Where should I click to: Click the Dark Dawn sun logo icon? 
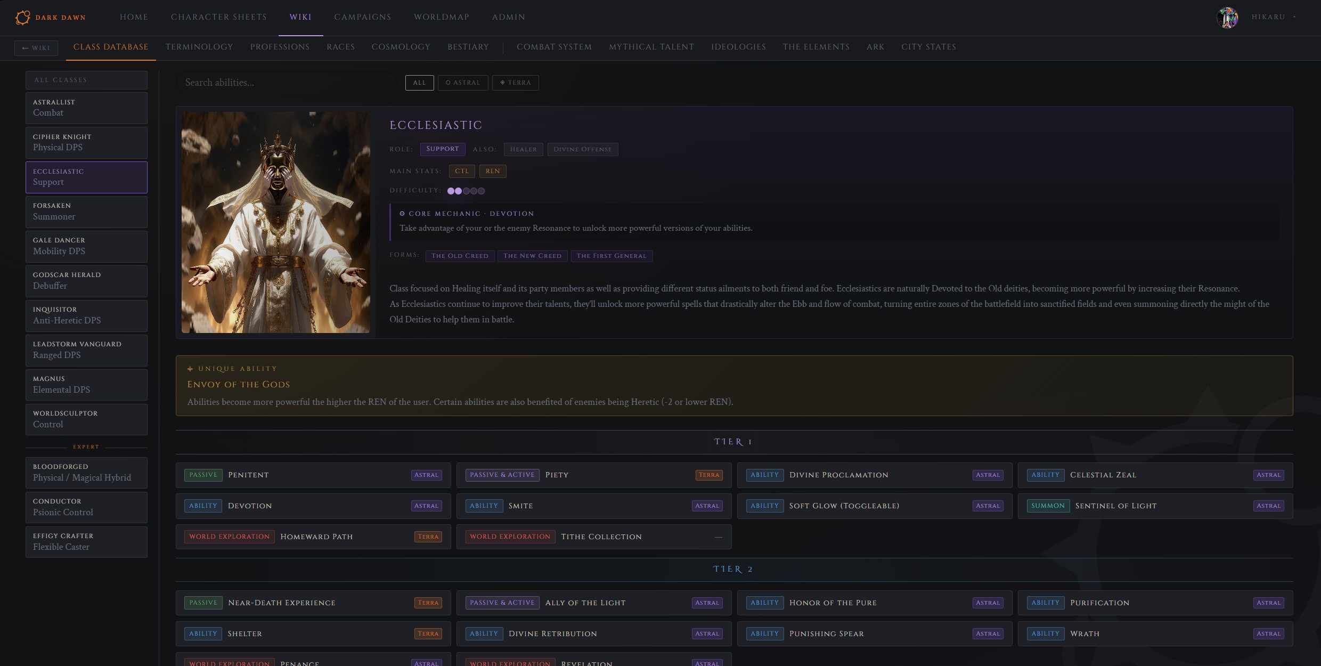click(x=22, y=18)
